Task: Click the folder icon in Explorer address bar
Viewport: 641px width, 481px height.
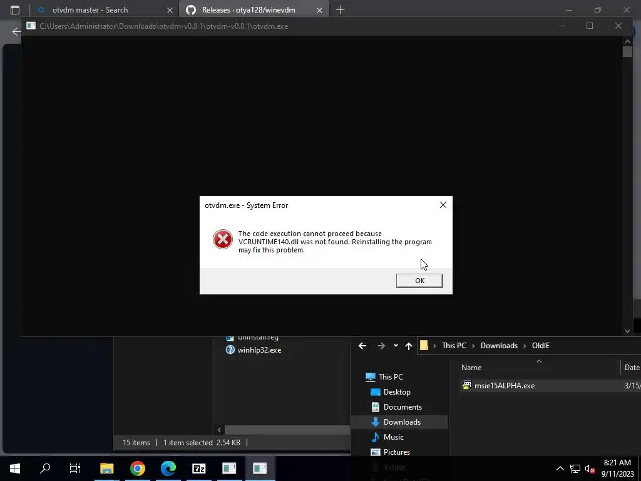Action: tap(424, 346)
